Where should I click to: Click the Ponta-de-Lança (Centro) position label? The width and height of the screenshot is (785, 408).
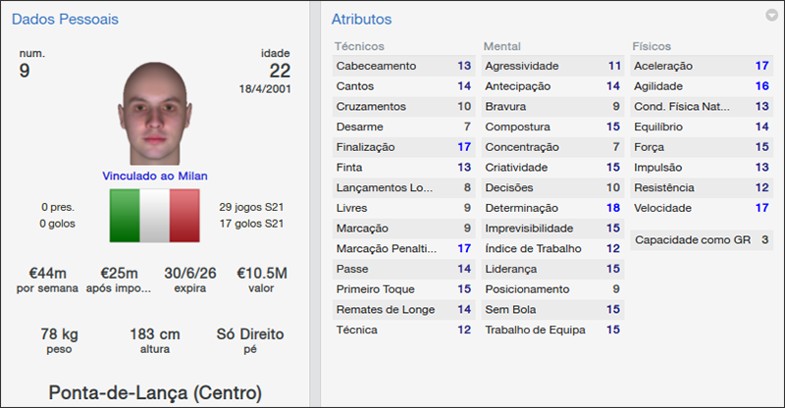click(x=155, y=393)
